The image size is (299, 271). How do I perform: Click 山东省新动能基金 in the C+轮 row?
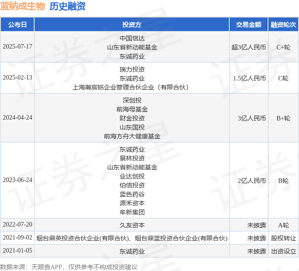point(132,47)
